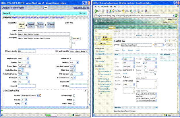Open the Owned By dropdown in RTC
180x118 pixels.
coord(150,59)
